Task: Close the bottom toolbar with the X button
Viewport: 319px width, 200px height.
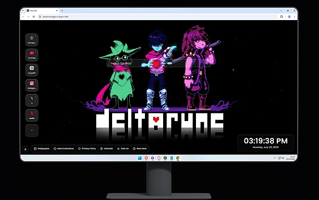Action: pos(26,149)
